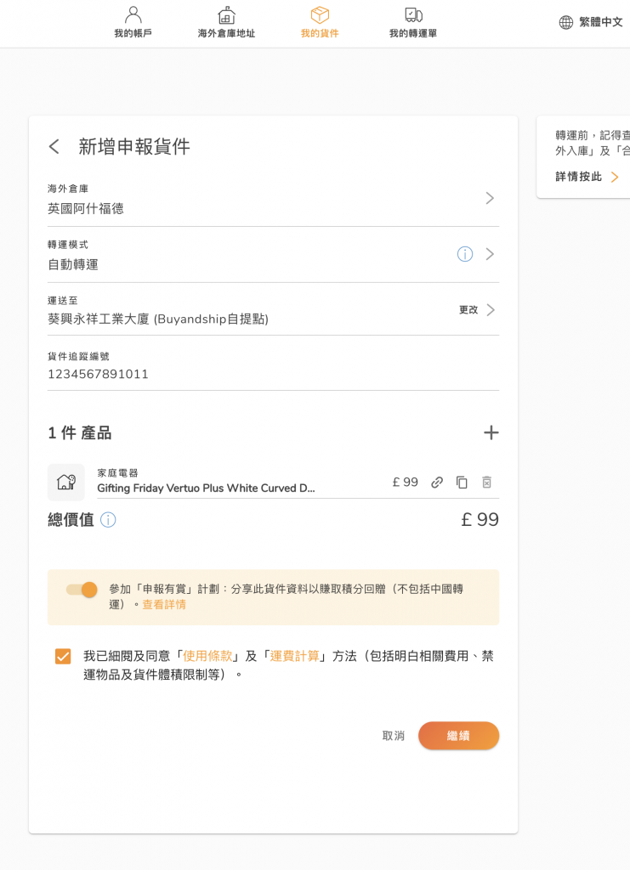Delete the product with trash icon

[486, 483]
